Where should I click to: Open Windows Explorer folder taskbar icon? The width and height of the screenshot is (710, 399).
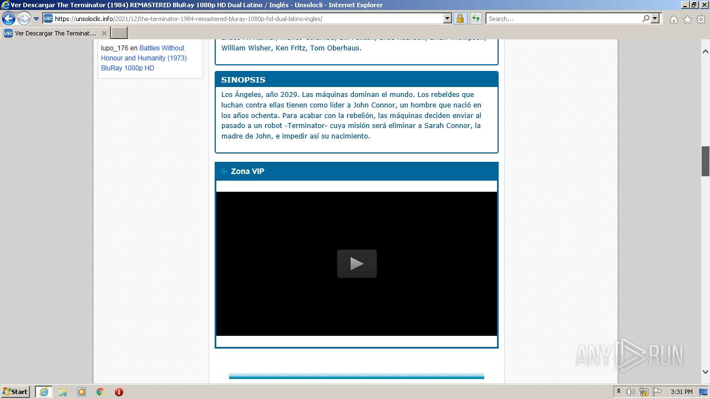point(63,392)
